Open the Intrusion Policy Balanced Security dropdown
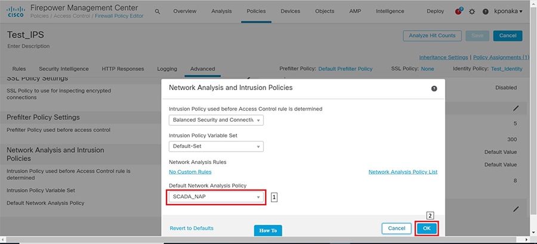 pos(216,120)
